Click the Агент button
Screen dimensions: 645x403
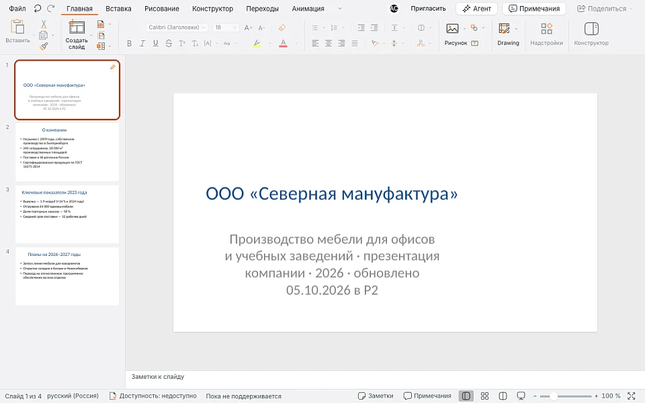click(x=477, y=8)
